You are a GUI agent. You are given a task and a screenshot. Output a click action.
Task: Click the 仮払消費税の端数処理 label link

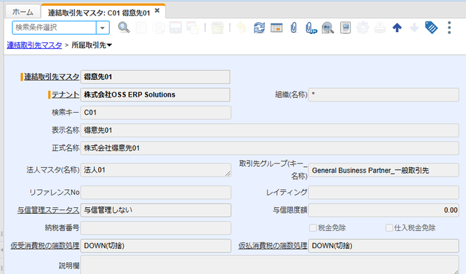(273, 245)
